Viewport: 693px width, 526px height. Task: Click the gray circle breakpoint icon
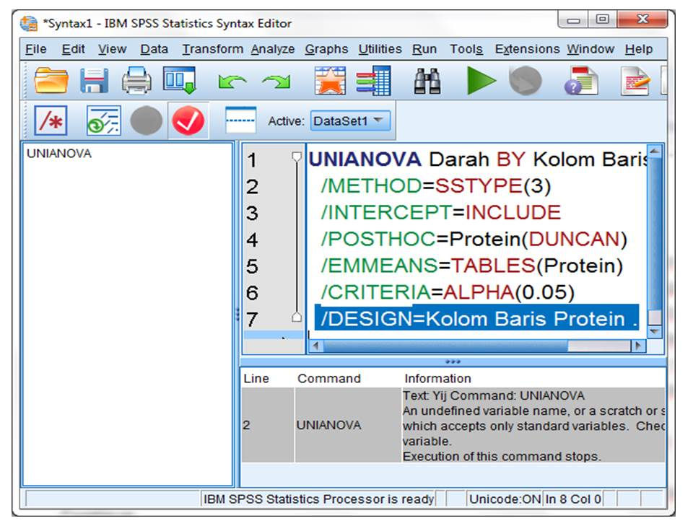point(147,120)
